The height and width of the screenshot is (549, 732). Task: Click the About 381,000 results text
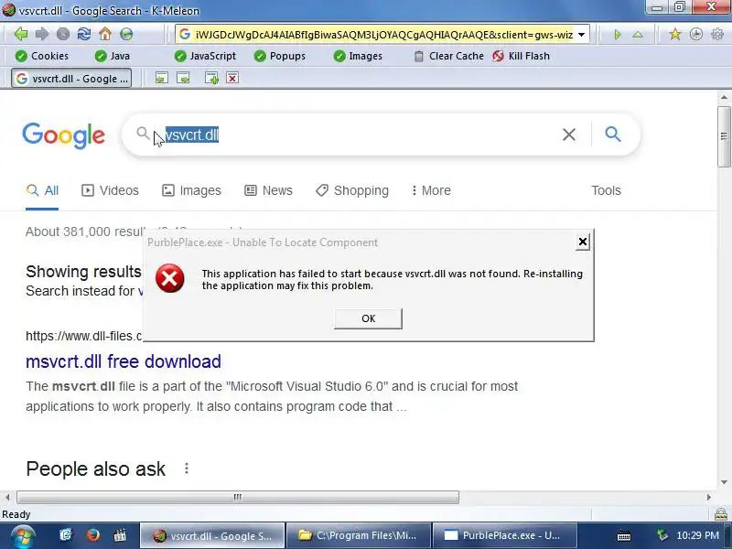(x=85, y=231)
